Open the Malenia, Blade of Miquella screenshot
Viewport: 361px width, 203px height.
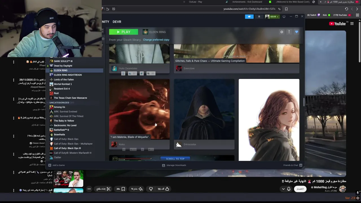click(x=139, y=109)
